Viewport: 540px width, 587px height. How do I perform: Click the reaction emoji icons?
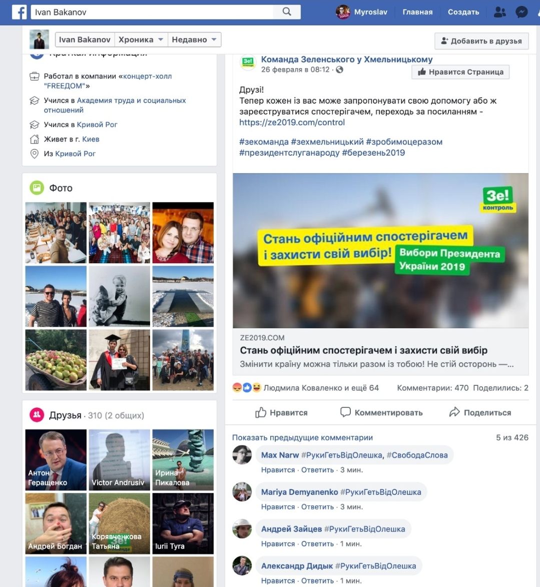pos(246,388)
